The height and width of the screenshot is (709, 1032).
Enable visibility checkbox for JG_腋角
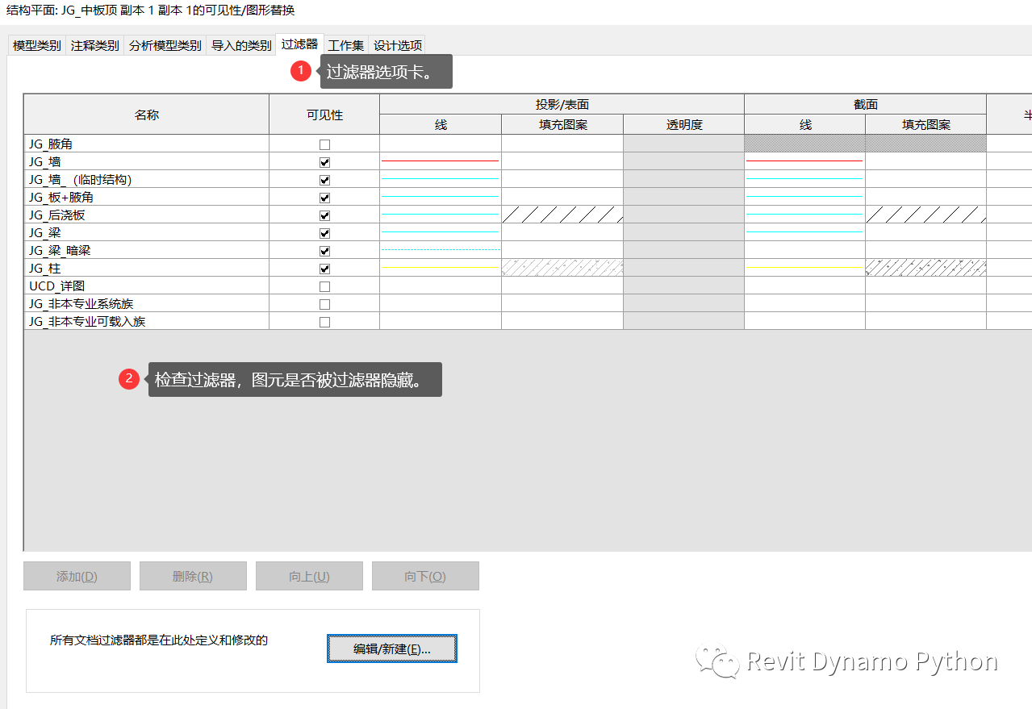(x=324, y=144)
